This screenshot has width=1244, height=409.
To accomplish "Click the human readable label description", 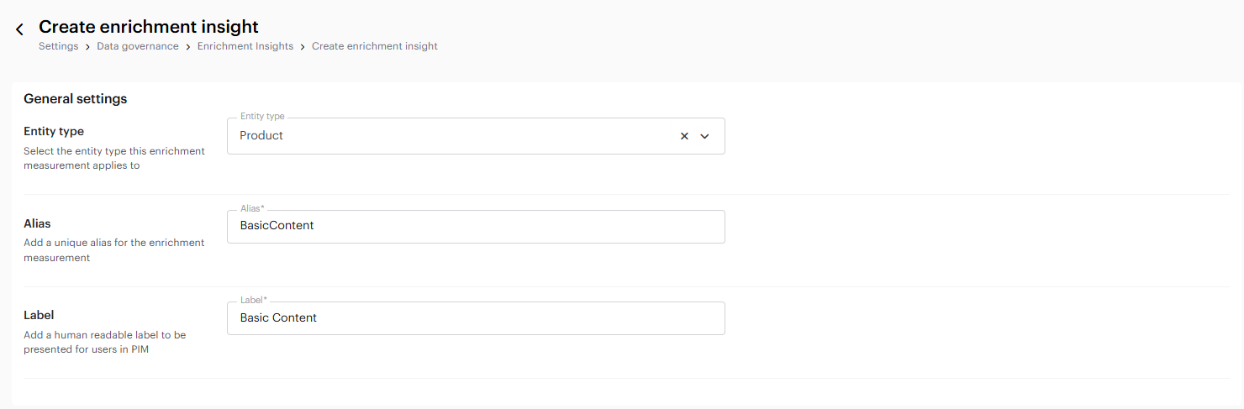I will click(105, 342).
